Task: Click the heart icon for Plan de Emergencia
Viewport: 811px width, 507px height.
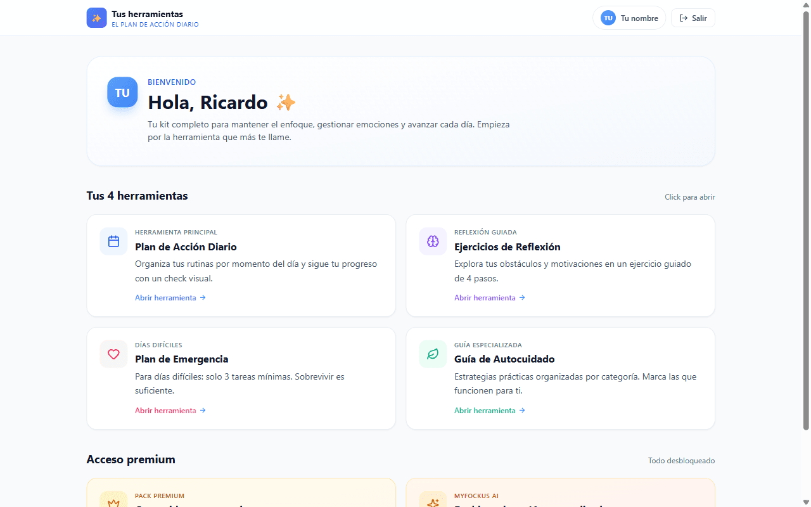Action: coord(113,354)
